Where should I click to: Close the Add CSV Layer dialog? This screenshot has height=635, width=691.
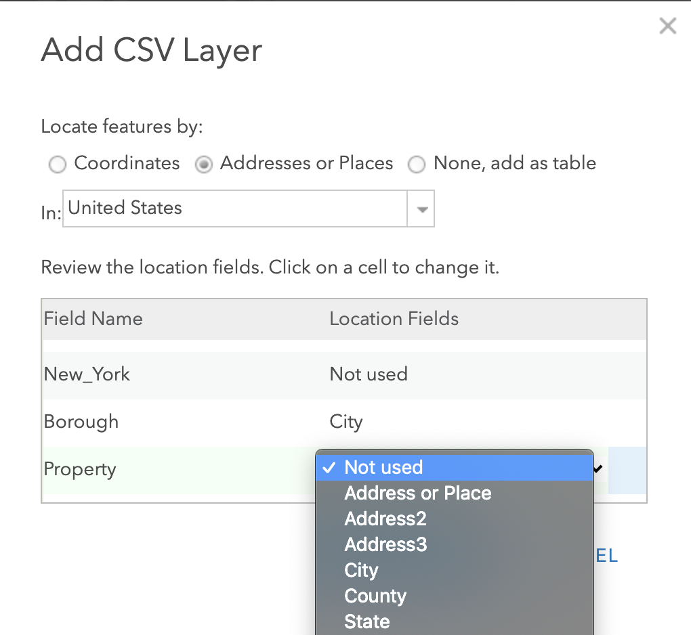[x=668, y=26]
